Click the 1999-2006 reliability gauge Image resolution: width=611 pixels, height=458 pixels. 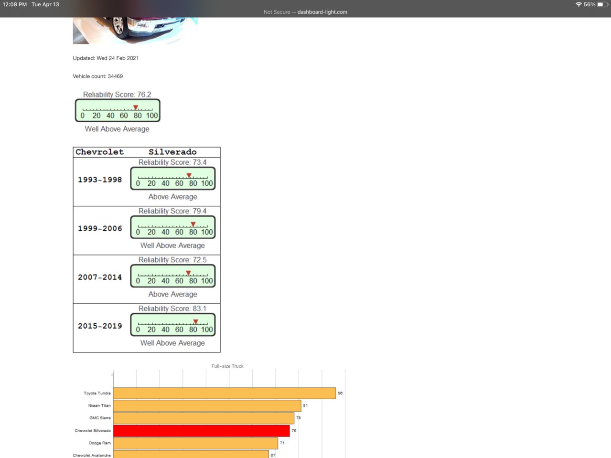click(173, 227)
